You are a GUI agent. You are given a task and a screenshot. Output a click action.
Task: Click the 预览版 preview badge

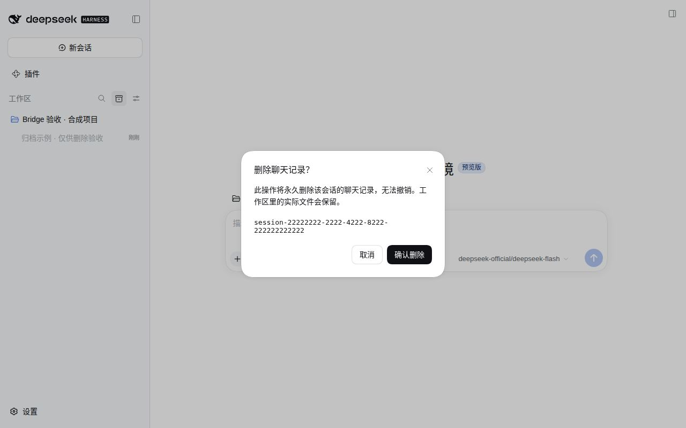pyautogui.click(x=472, y=167)
